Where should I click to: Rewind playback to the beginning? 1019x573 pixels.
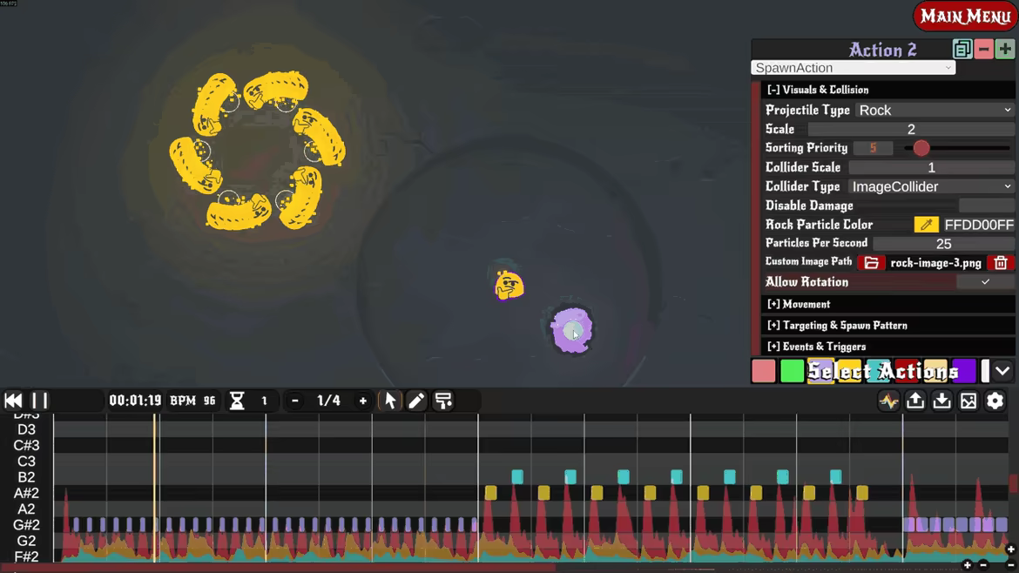tap(13, 401)
